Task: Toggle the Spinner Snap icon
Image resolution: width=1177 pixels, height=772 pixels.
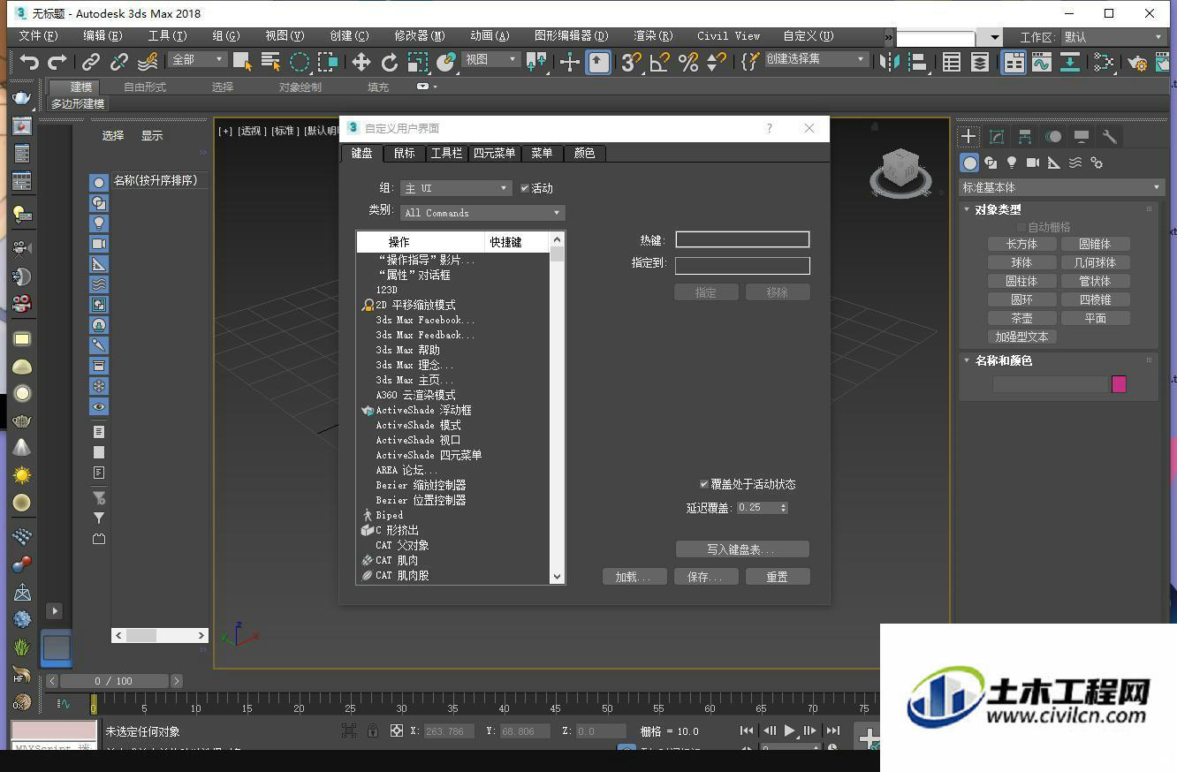Action: (x=716, y=62)
